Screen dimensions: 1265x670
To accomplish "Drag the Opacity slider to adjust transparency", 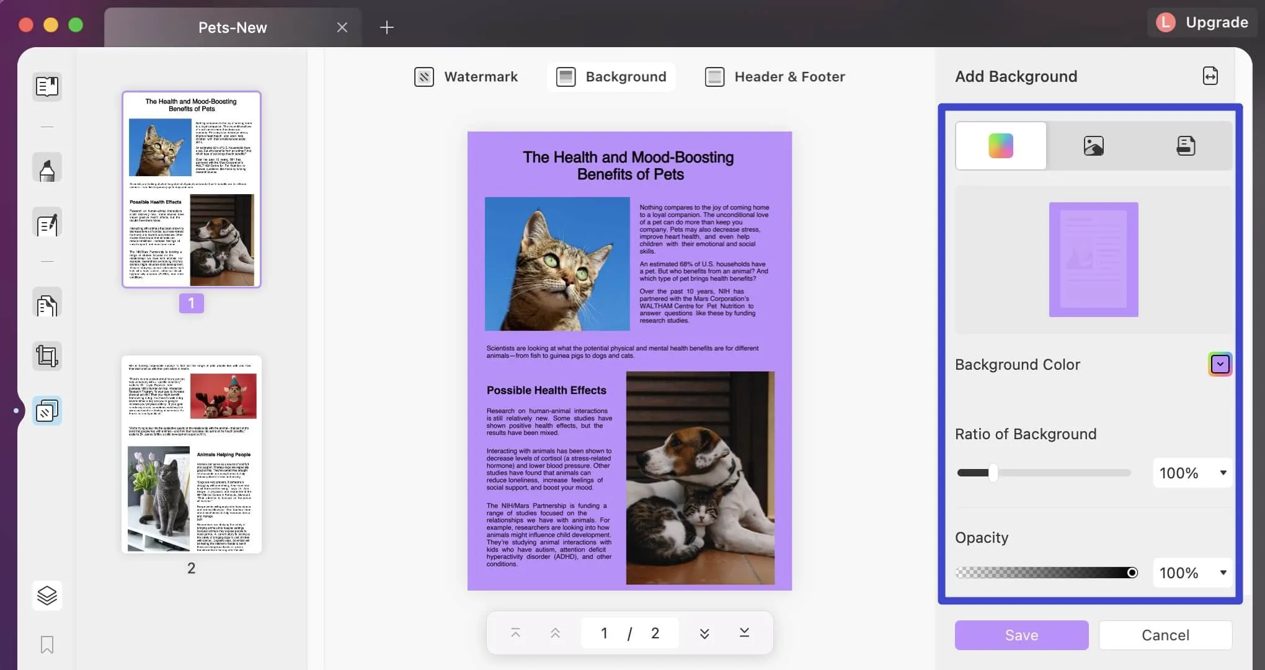I will point(1132,571).
